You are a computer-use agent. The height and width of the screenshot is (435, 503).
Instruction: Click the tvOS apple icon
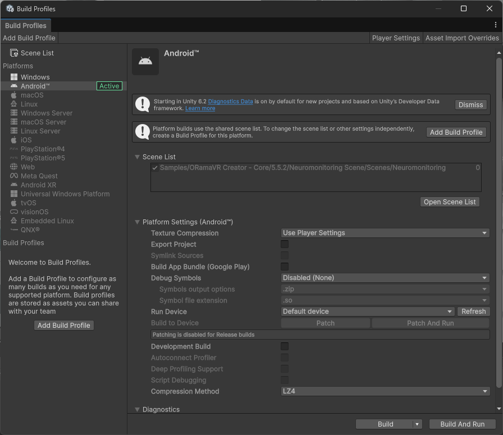tap(14, 203)
